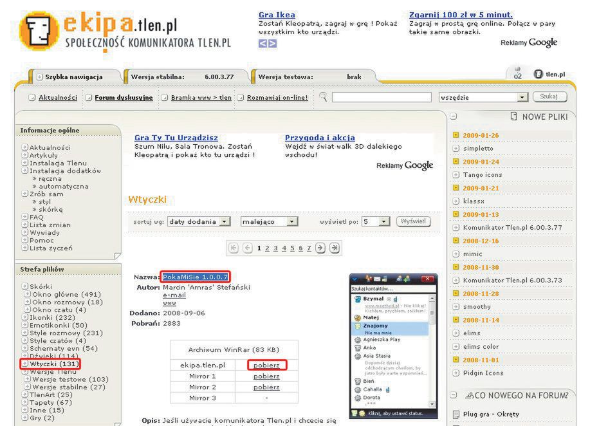Open the author's www link

click(169, 302)
